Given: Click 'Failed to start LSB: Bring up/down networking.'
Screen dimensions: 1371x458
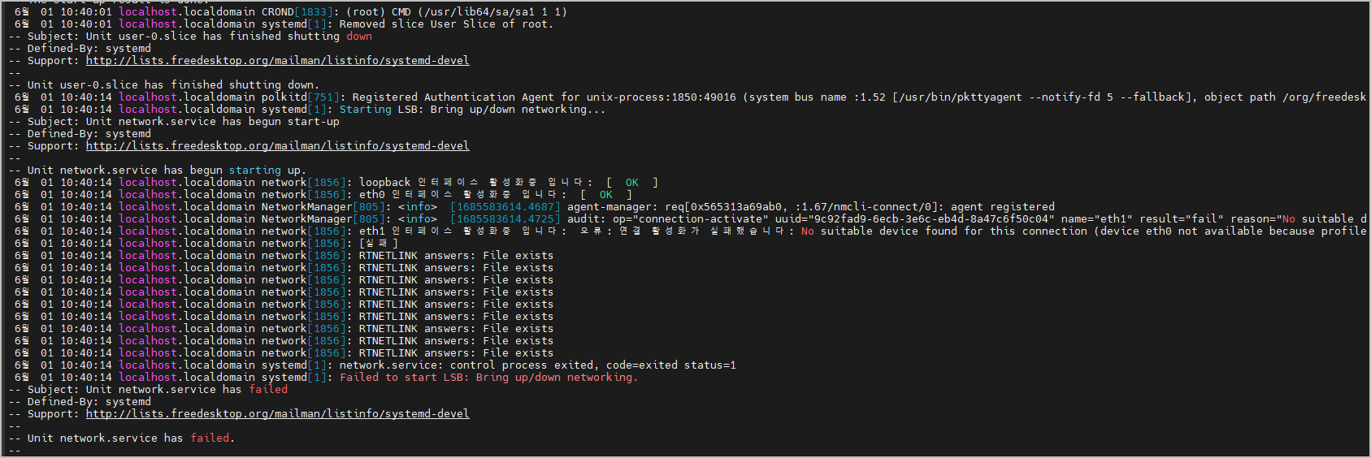Looking at the screenshot, I should tap(488, 378).
